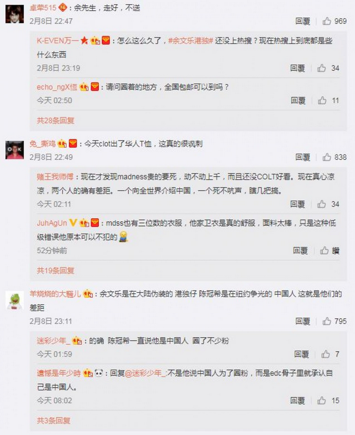The image size is (355, 435).
Task: Like 遗憾是年少時's reply with 15 likes
Action: click(x=322, y=400)
